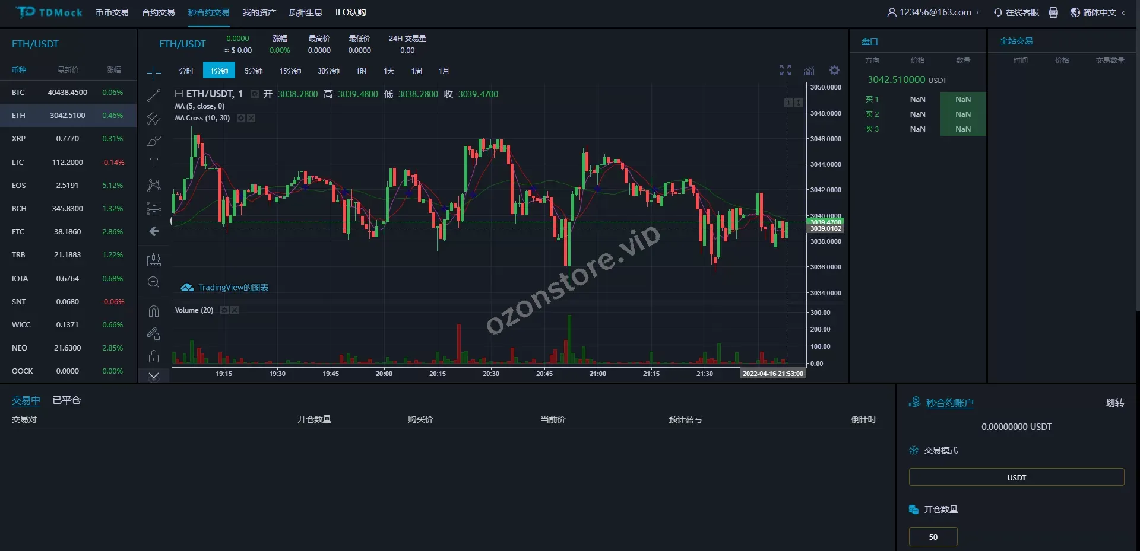The image size is (1140, 551).
Task: Activate the magnet mode tool
Action: (x=154, y=311)
